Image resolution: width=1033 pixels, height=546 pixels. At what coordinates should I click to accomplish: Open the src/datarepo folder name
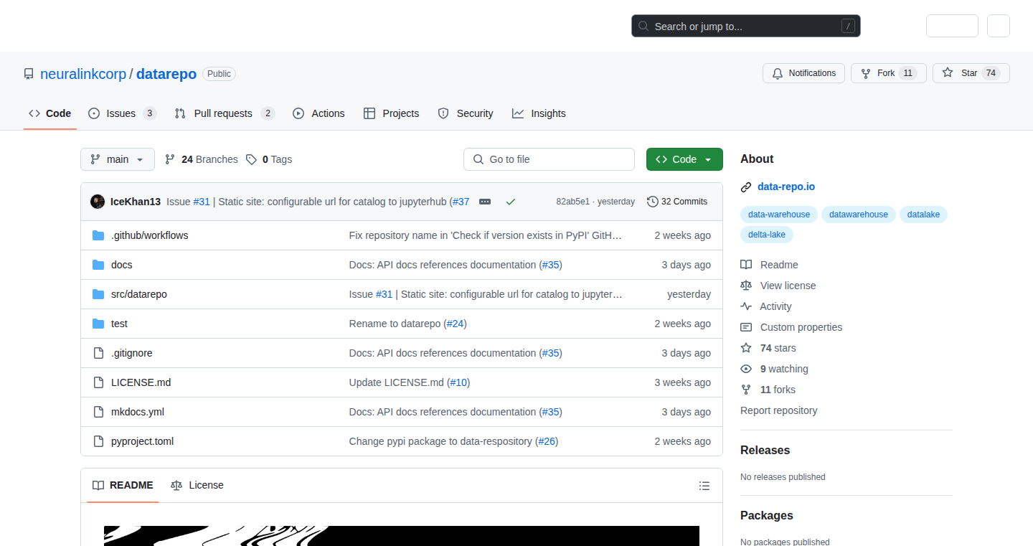point(139,294)
